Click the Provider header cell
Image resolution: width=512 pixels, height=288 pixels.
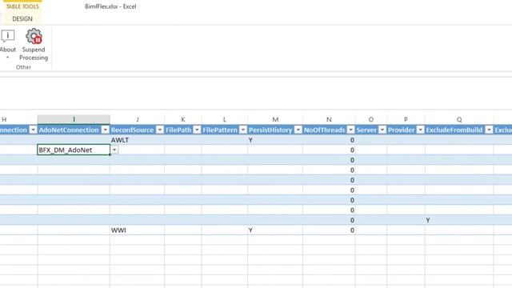(x=406, y=130)
